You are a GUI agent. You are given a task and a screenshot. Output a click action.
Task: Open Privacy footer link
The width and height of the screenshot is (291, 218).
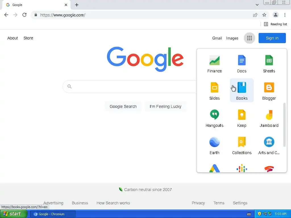[198, 203]
